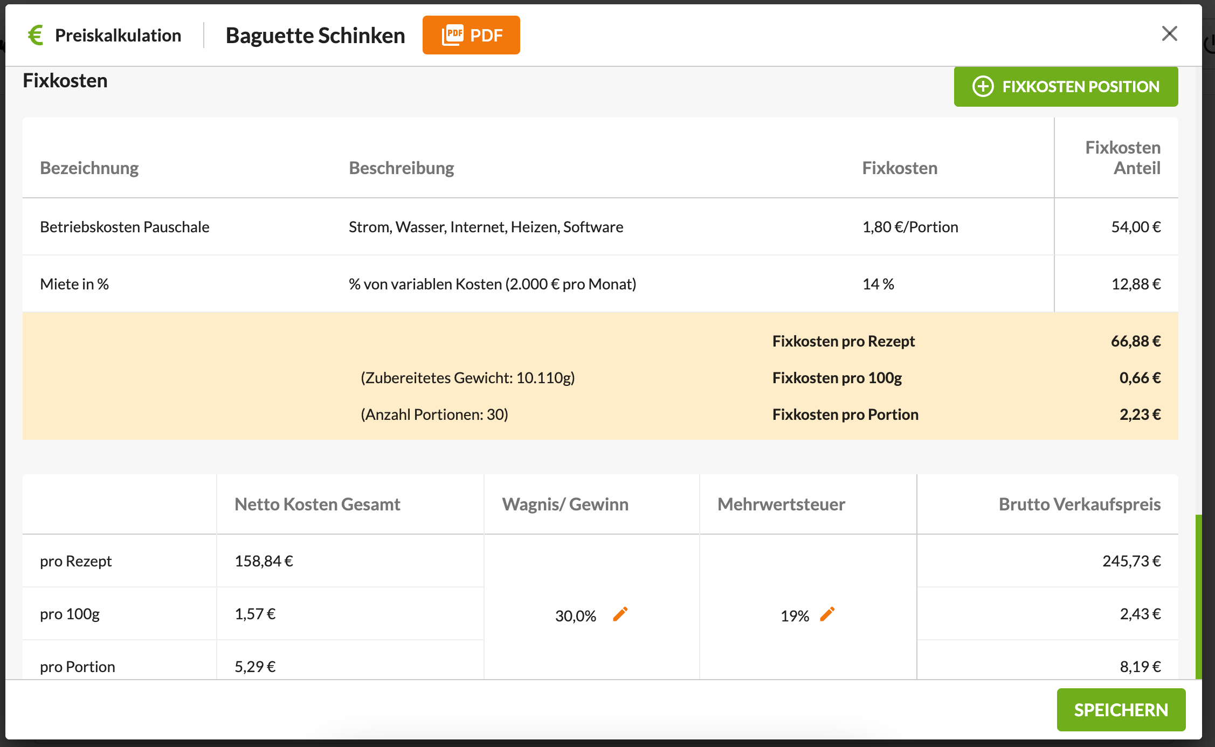
Task: Click the Netto Kosten Gesamt header
Action: point(317,504)
